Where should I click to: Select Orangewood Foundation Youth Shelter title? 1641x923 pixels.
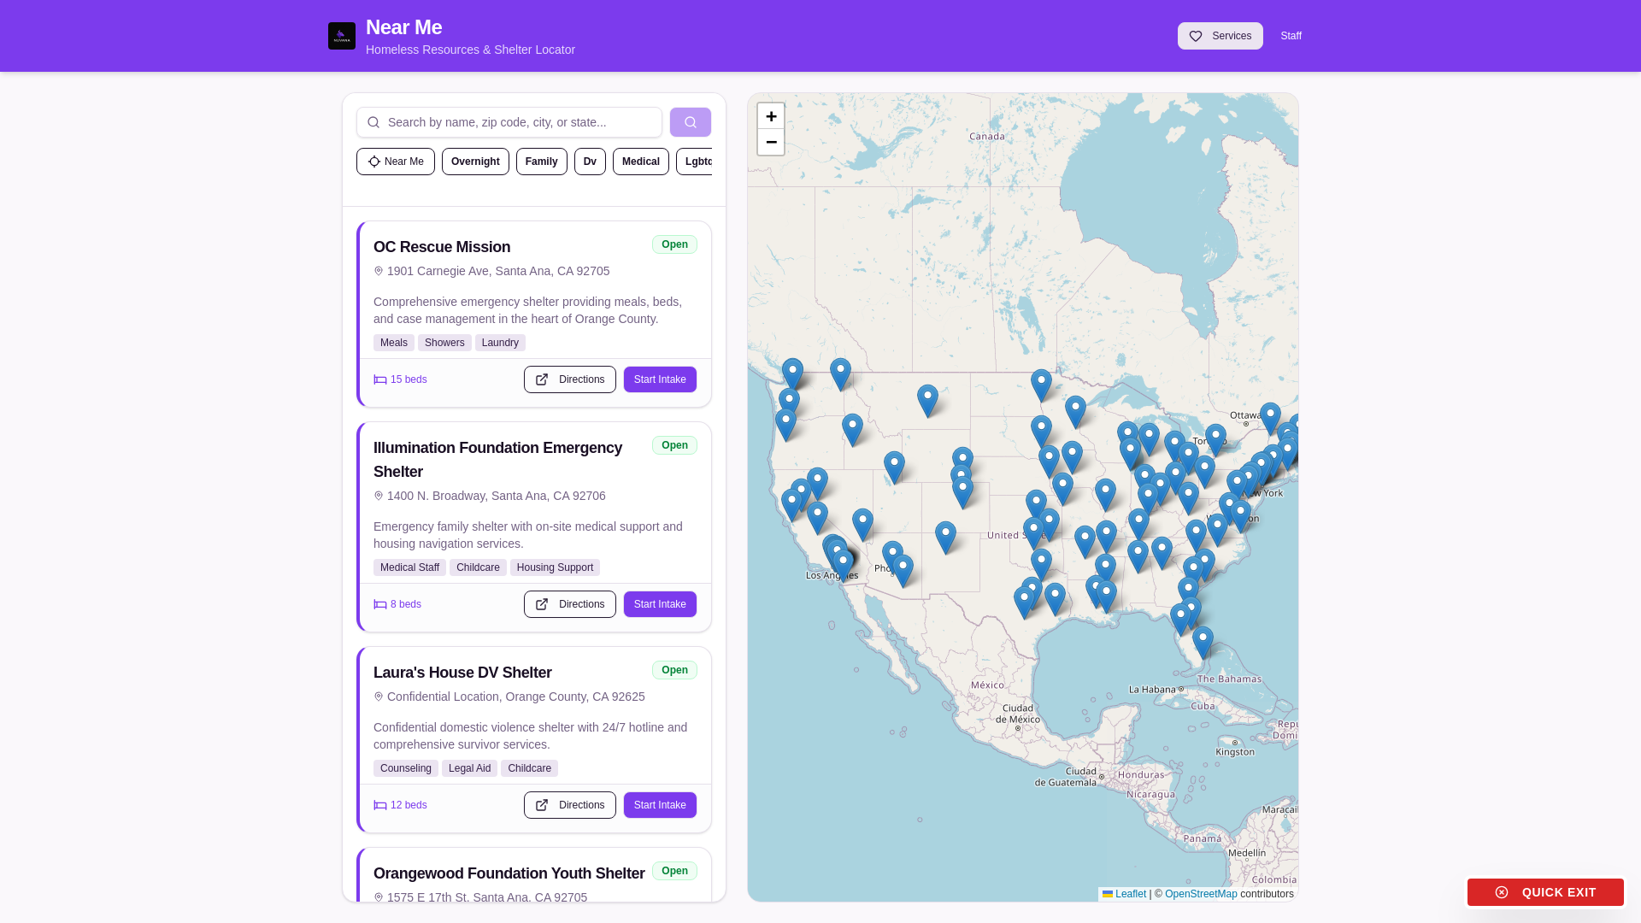tap(509, 873)
